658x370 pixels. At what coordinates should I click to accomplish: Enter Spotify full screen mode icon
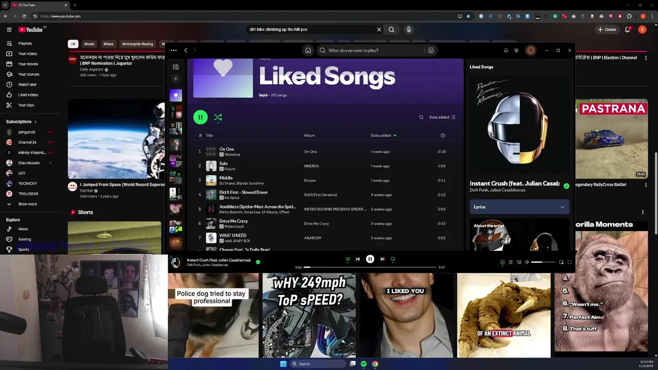570,262
